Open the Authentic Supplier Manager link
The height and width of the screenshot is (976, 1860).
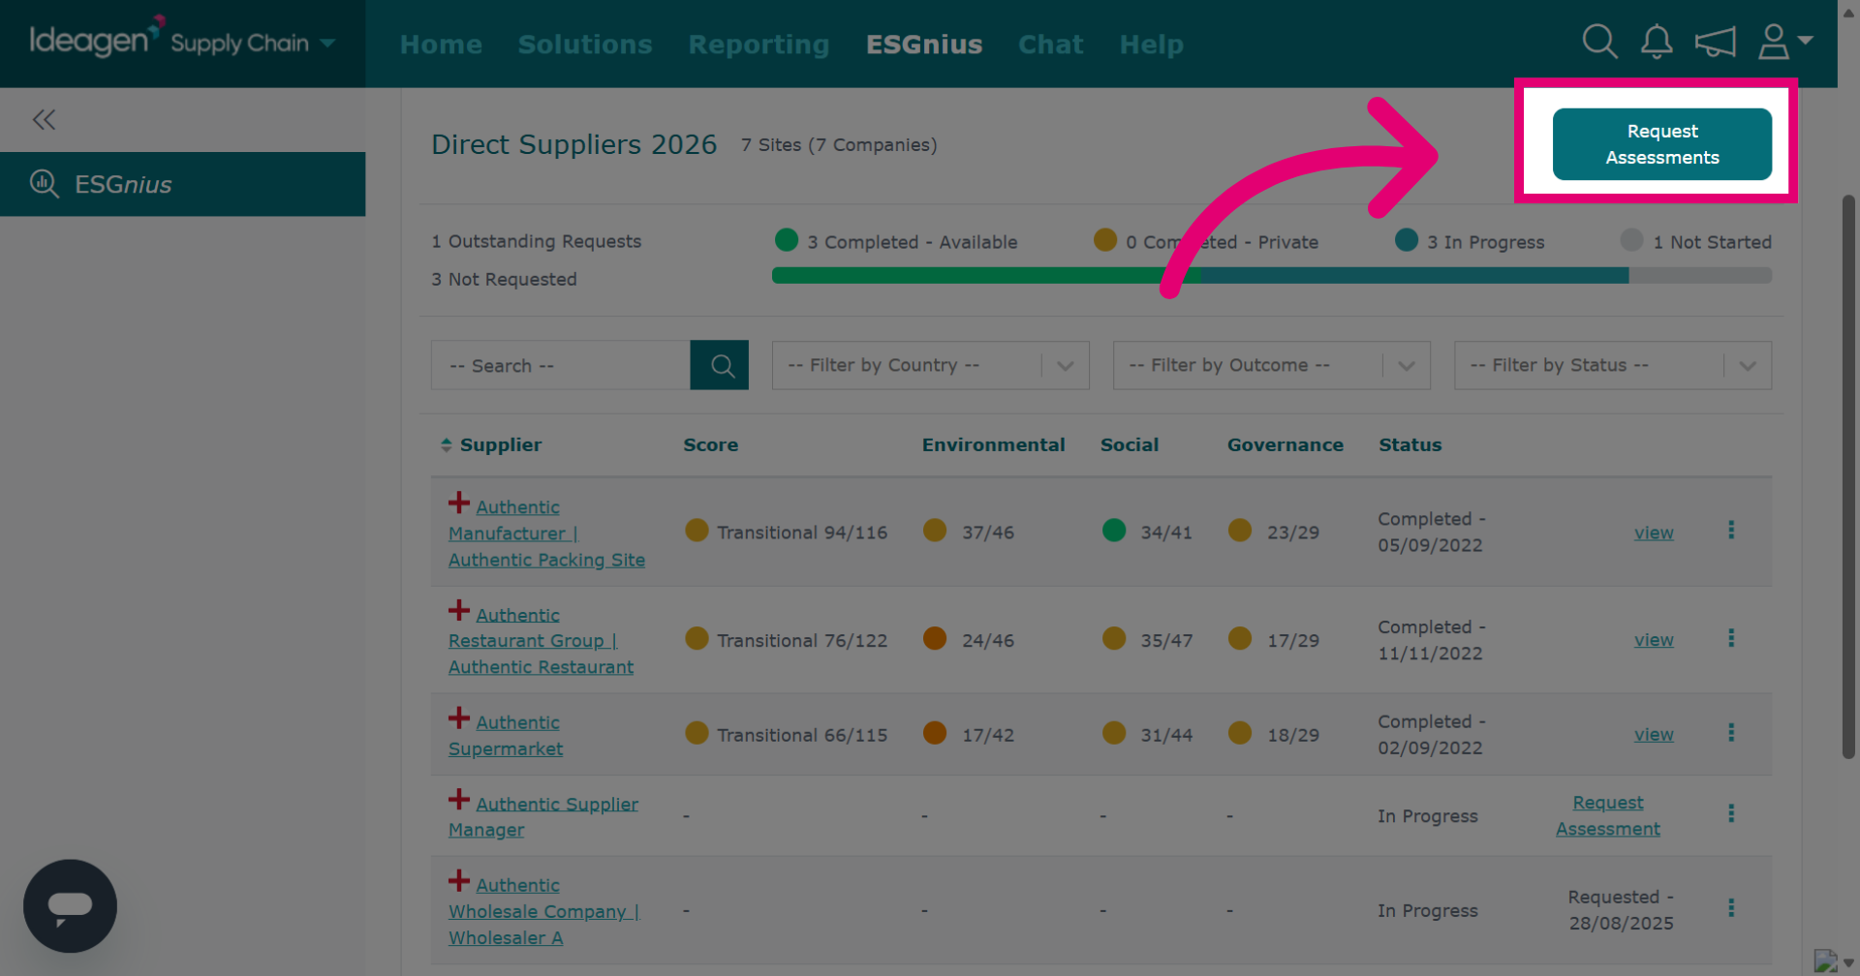coord(543,816)
